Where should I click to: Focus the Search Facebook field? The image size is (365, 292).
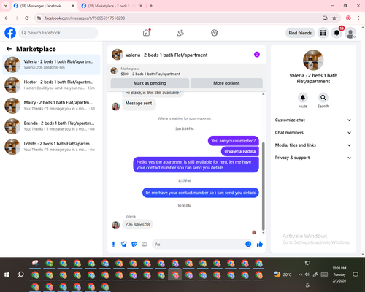(x=58, y=33)
